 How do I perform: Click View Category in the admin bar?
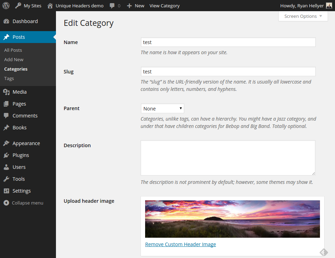164,6
